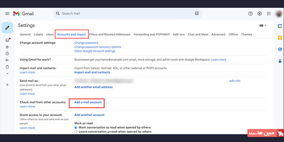Switch to the Add-ons tab

179,34
